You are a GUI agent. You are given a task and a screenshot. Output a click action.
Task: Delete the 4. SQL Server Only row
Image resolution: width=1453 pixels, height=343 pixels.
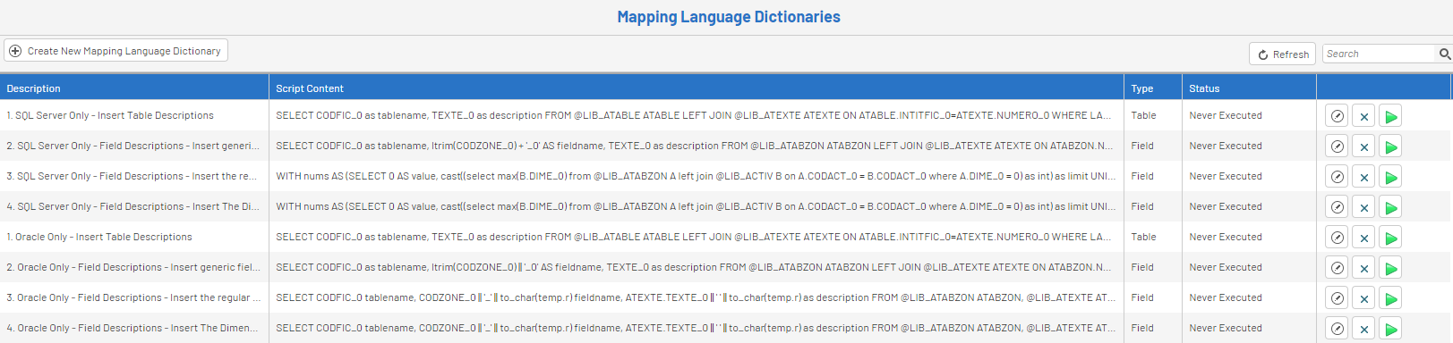click(1363, 207)
